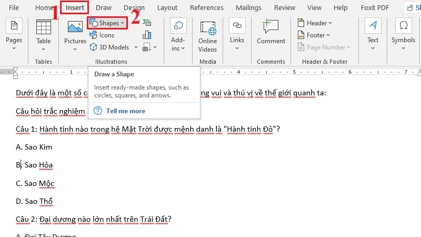Click the Share button

click(x=413, y=7)
